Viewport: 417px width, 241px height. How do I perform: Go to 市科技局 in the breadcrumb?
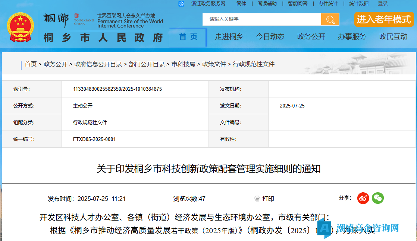tap(183, 64)
